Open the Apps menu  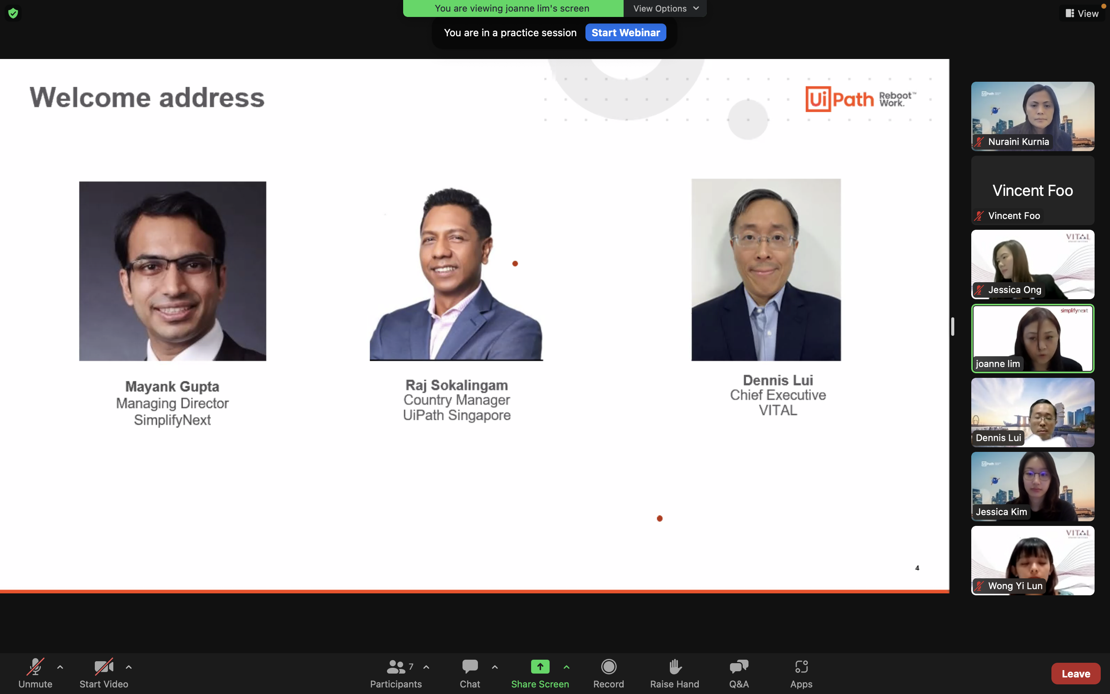(x=801, y=673)
